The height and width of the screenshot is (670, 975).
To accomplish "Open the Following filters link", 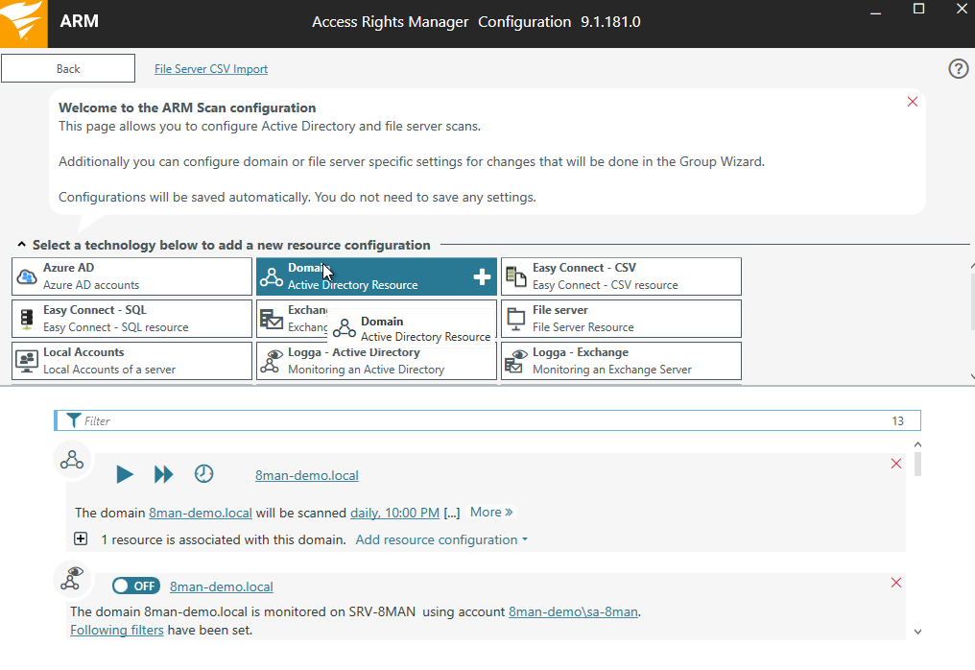I will (x=117, y=631).
